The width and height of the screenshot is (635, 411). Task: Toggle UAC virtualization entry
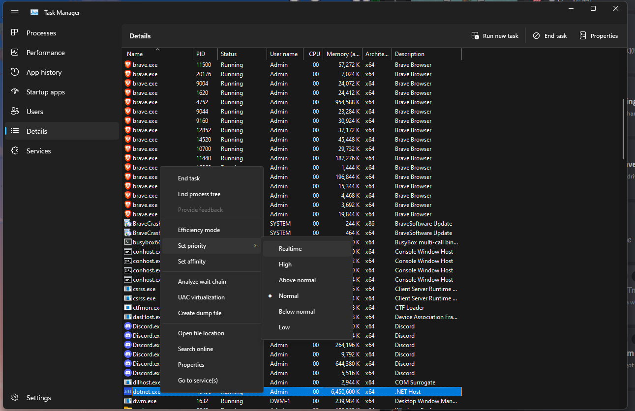pos(212,297)
